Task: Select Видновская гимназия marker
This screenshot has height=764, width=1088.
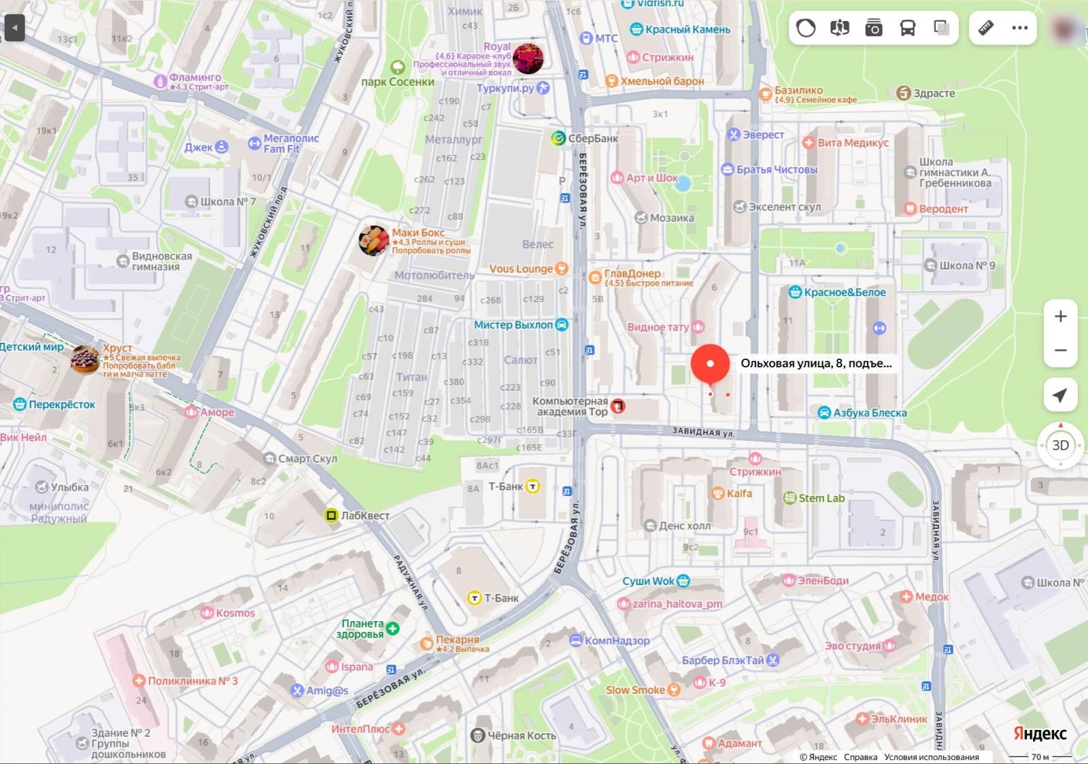Action: 123,261
